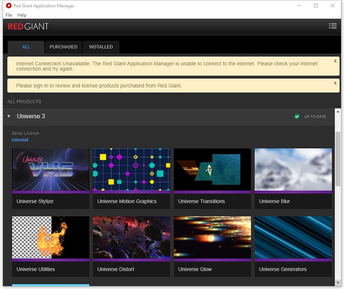Open Universe Stylize thumbnail
This screenshot has width=344, height=289.
click(x=51, y=169)
